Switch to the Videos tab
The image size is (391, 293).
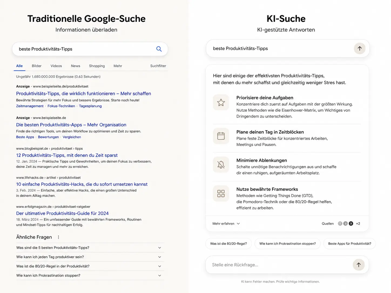click(x=56, y=66)
